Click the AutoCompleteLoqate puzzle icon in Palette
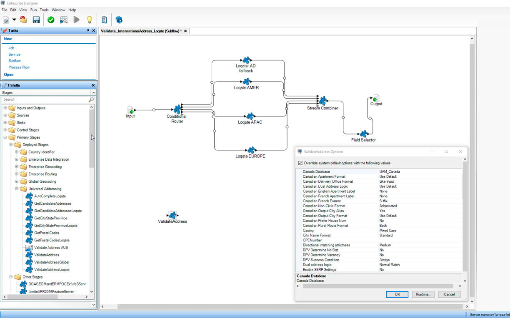Viewport: 510px width, 318px height. click(x=29, y=196)
